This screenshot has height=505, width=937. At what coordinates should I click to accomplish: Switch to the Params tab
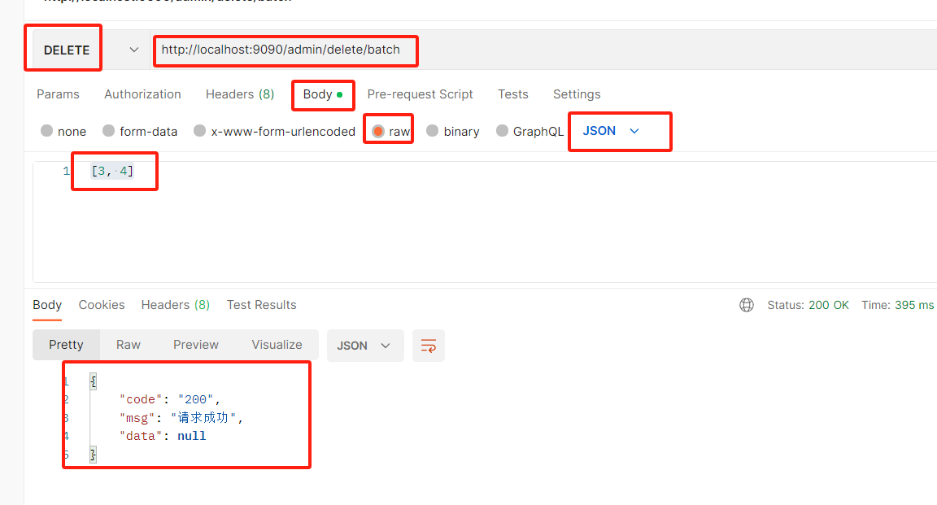[x=58, y=94]
